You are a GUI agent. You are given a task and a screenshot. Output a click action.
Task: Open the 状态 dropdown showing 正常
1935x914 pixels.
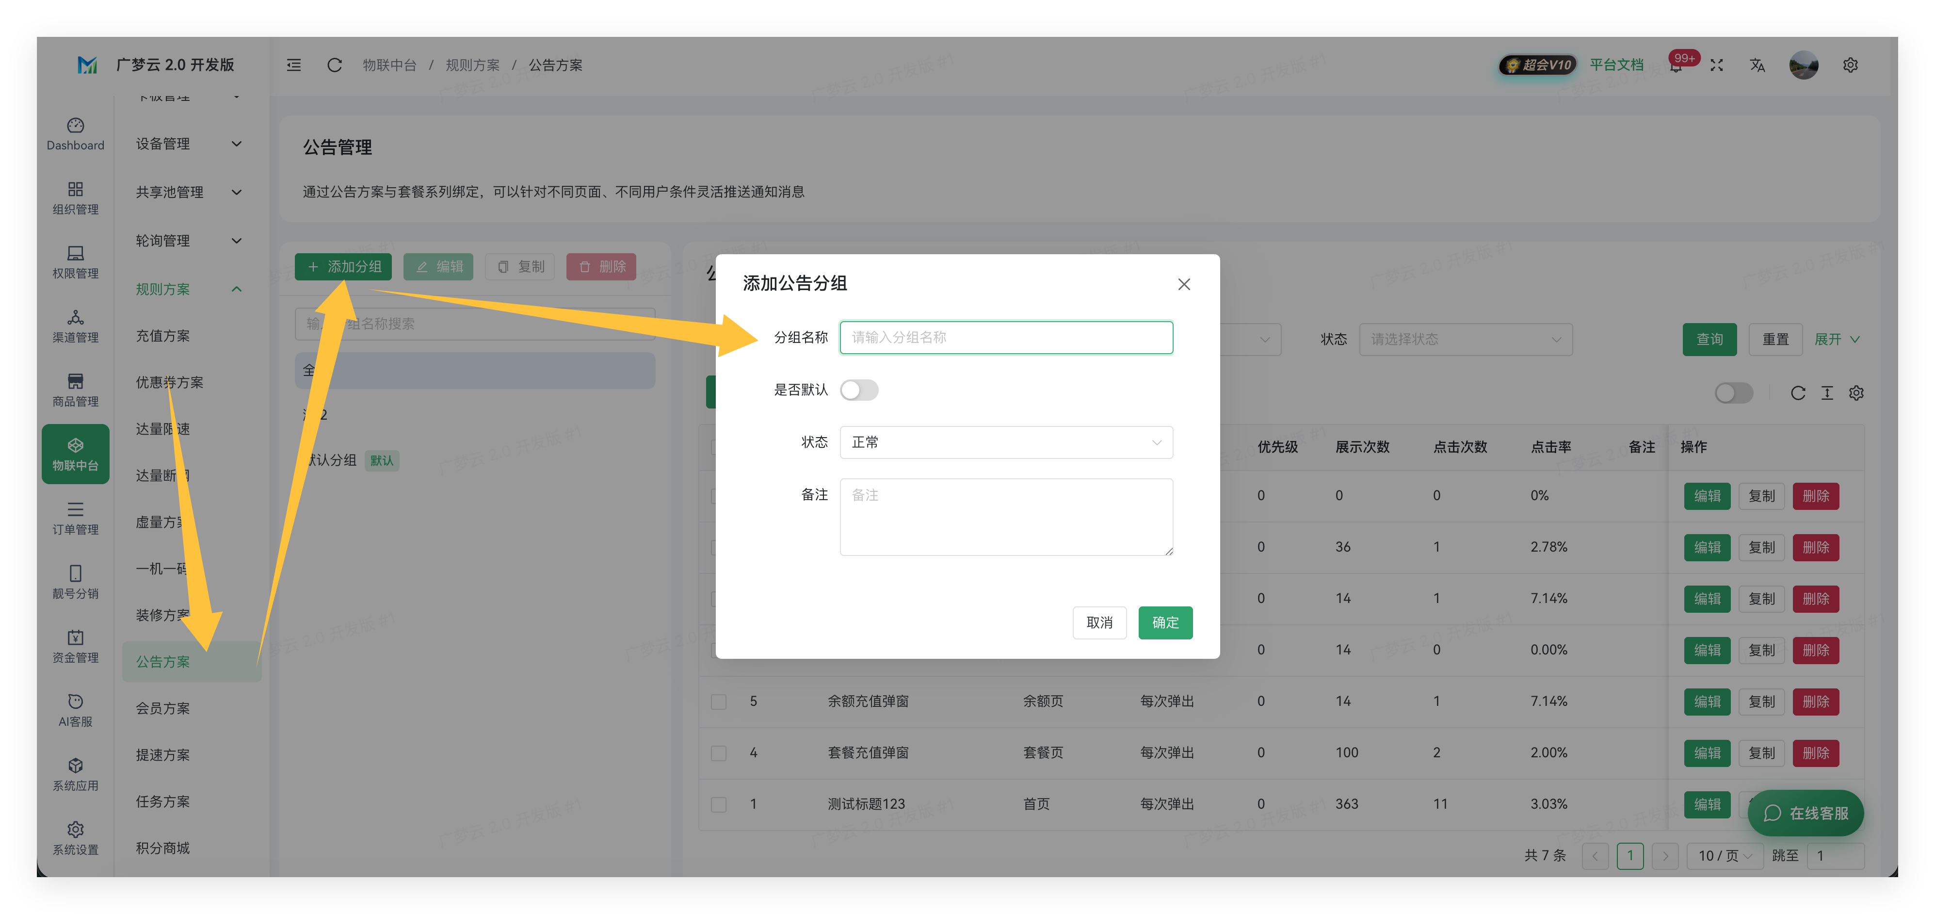1006,442
